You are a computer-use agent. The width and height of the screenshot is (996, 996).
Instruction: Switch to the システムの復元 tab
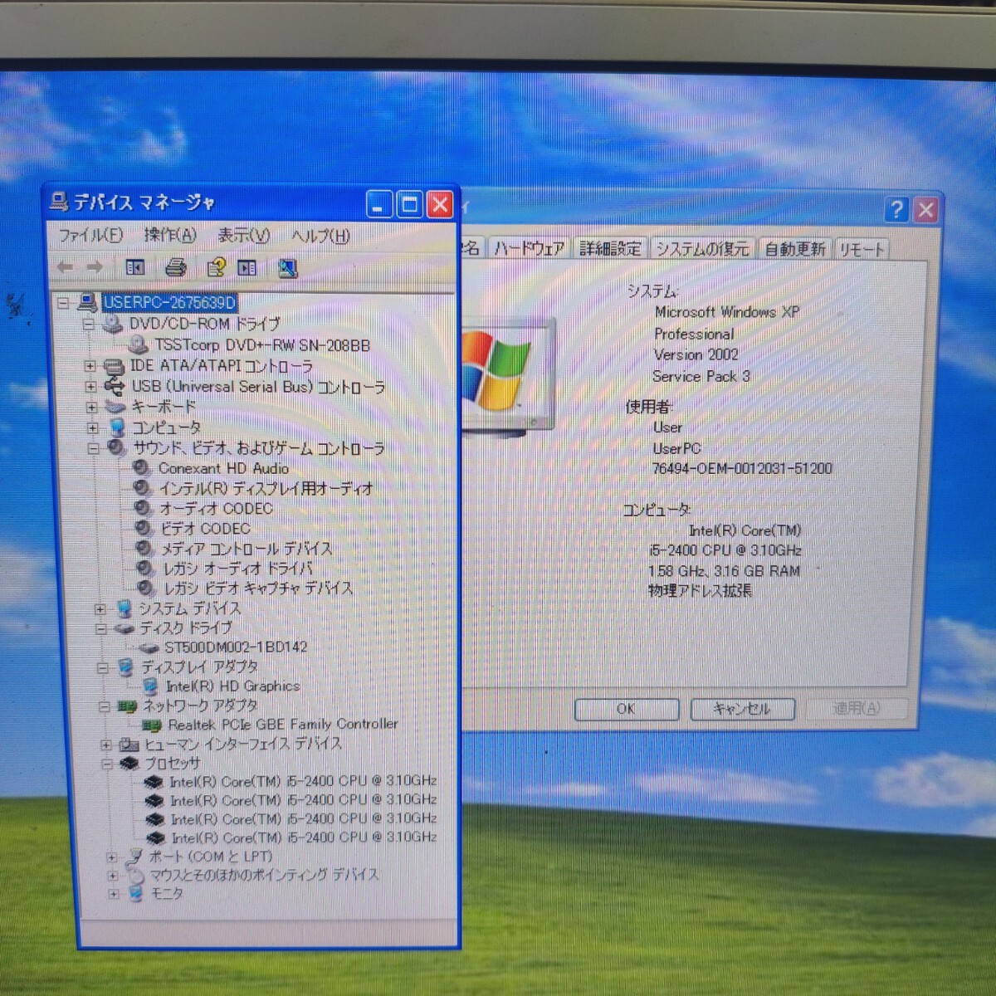tap(702, 248)
